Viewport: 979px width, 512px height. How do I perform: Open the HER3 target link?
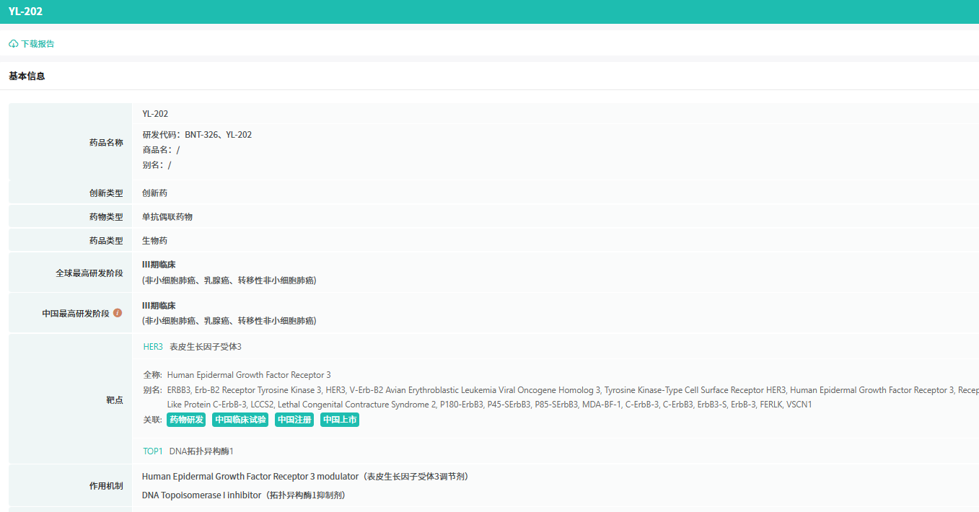153,347
